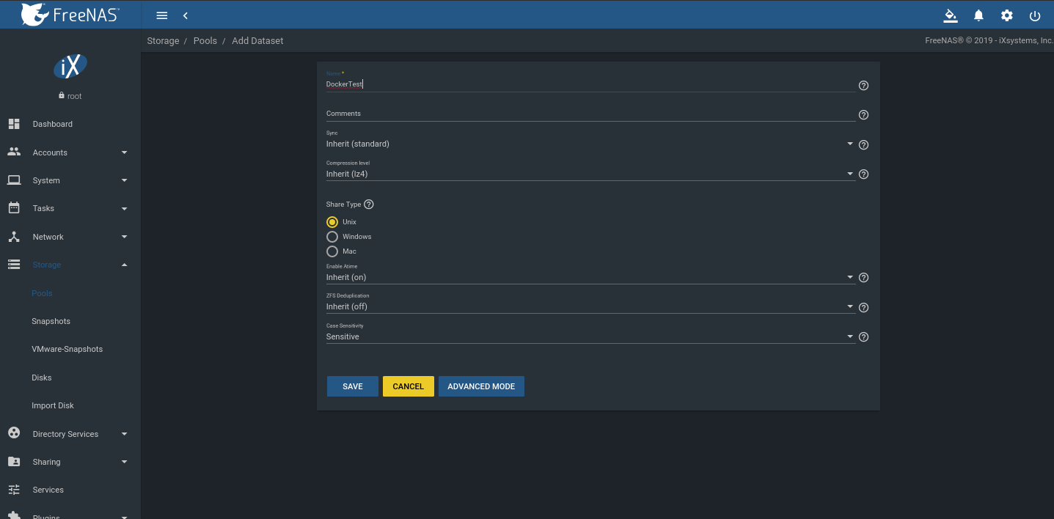Open the ZFS Deduplication dropdown
The height and width of the screenshot is (519, 1054).
tap(590, 306)
